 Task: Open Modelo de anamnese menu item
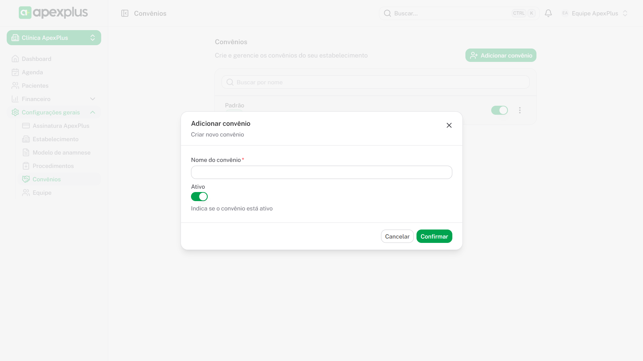(61, 153)
